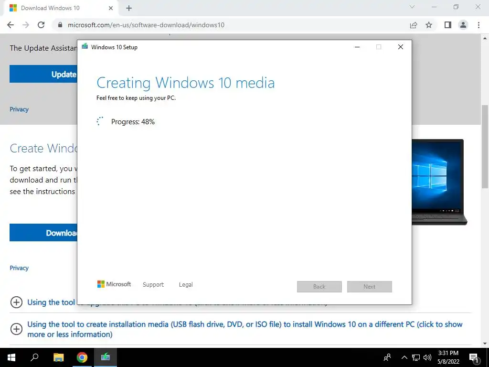Open the clock showing 3:31 PM
489x367 pixels.
[448, 357]
